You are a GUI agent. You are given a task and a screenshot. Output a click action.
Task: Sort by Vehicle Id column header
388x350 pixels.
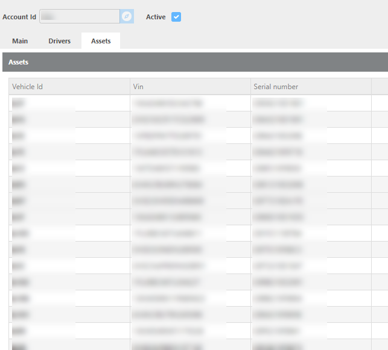pyautogui.click(x=69, y=87)
